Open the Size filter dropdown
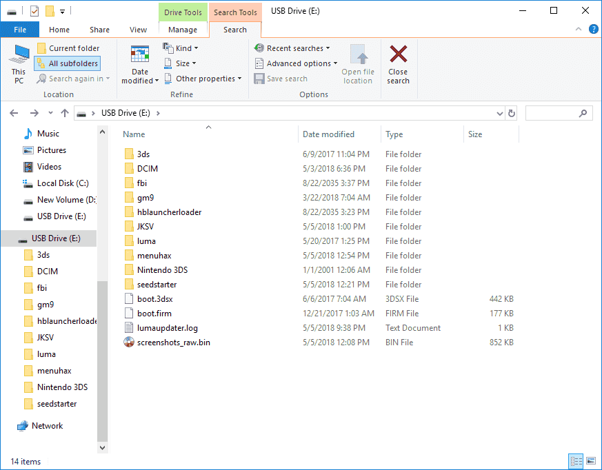The width and height of the screenshot is (602, 470). tap(180, 63)
